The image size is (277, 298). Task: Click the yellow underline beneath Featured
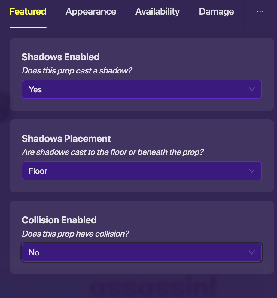click(28, 27)
